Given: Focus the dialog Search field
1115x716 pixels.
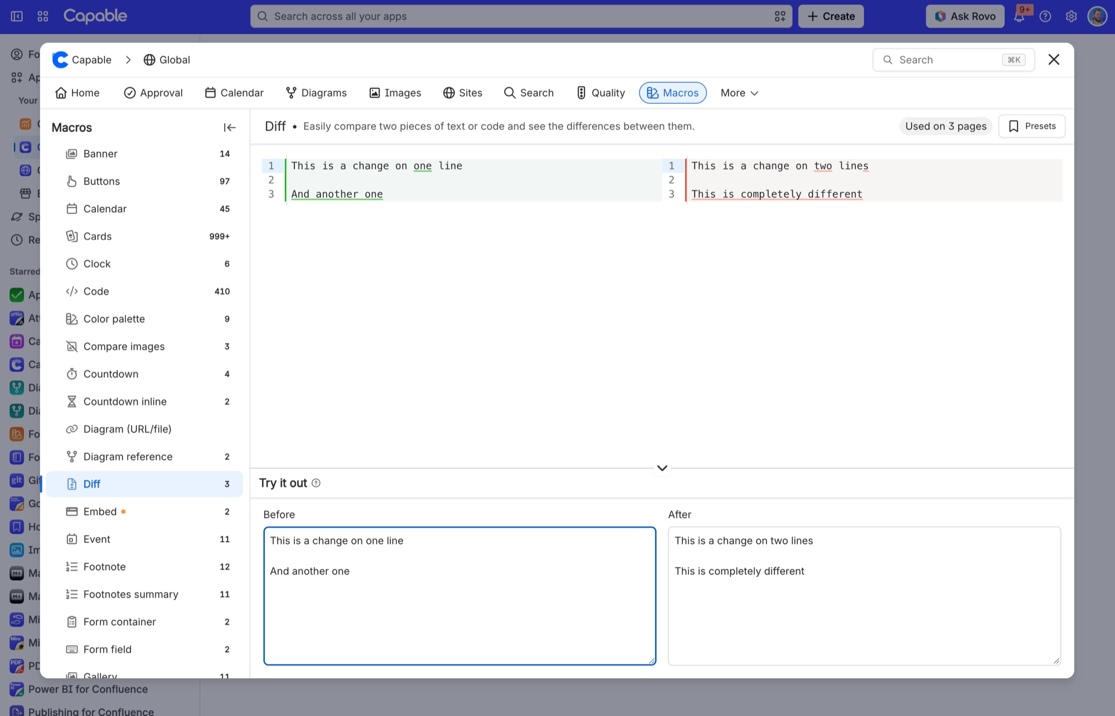Looking at the screenshot, I should (x=953, y=60).
